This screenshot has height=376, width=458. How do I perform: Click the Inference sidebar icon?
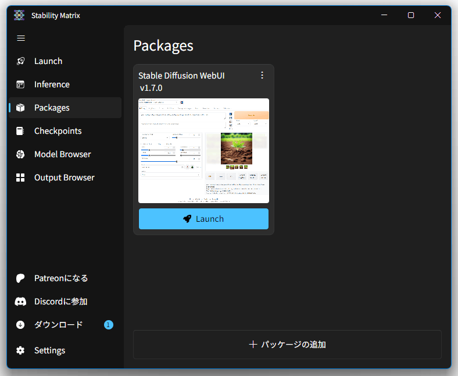20,84
